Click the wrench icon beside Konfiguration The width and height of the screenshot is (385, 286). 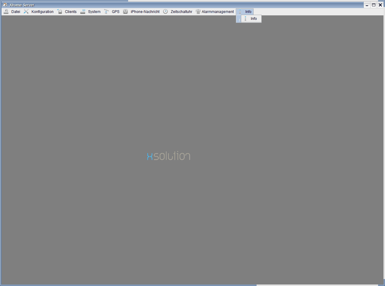tap(26, 11)
